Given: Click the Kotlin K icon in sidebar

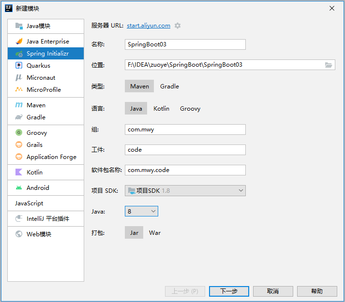Looking at the screenshot, I should pos(19,172).
